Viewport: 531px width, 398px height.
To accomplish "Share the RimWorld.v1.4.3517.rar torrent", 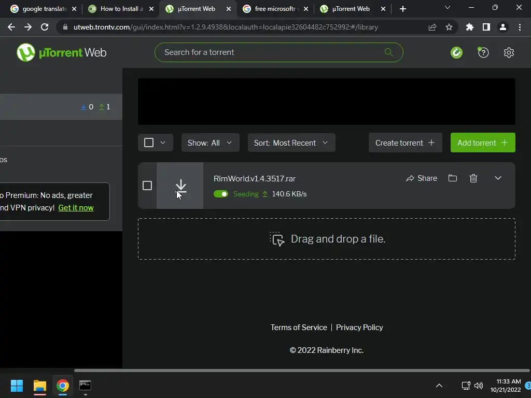I will [x=422, y=178].
